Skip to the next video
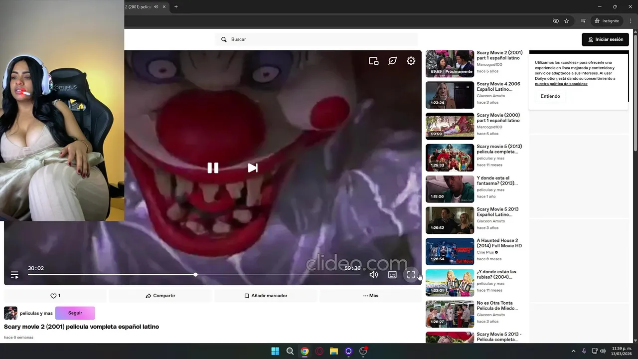The image size is (638, 359). tap(253, 168)
